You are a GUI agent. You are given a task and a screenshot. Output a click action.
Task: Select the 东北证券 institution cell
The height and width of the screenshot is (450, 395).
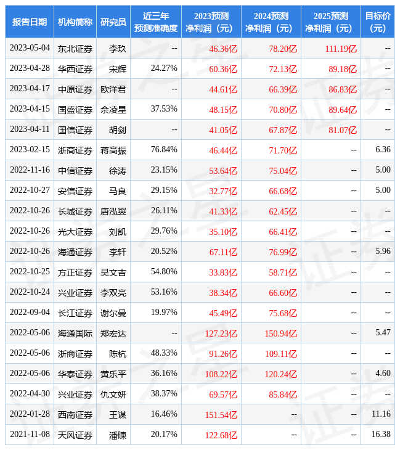click(x=75, y=49)
